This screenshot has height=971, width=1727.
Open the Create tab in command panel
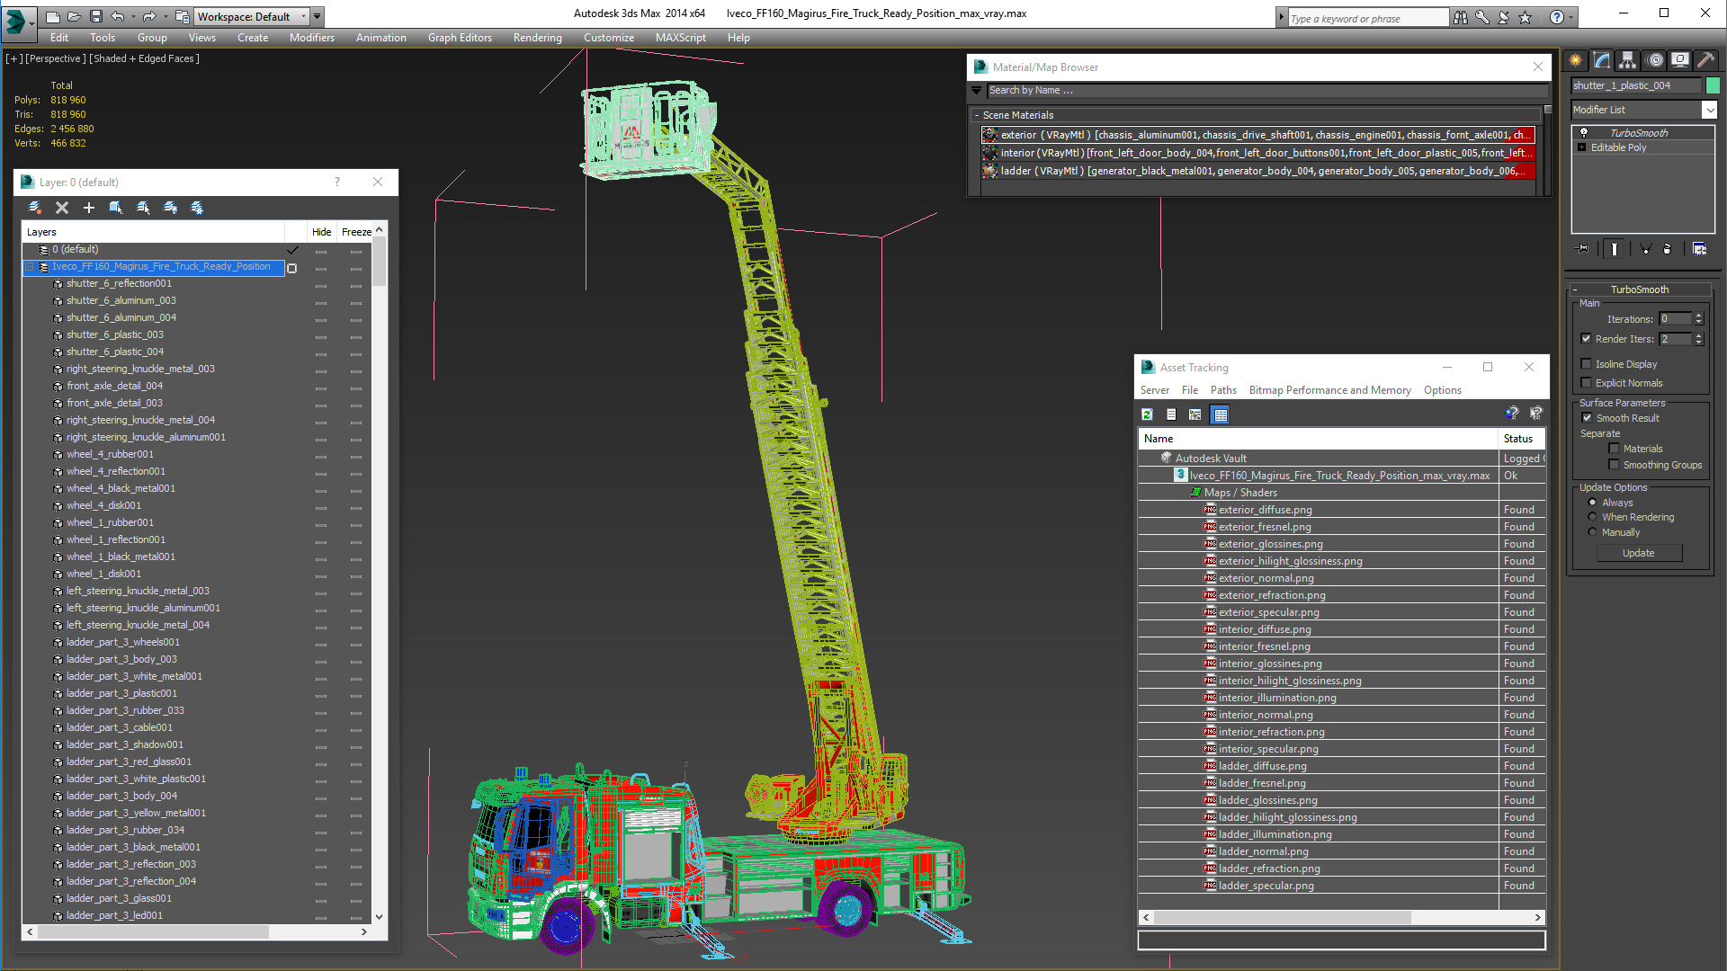[x=1576, y=60]
